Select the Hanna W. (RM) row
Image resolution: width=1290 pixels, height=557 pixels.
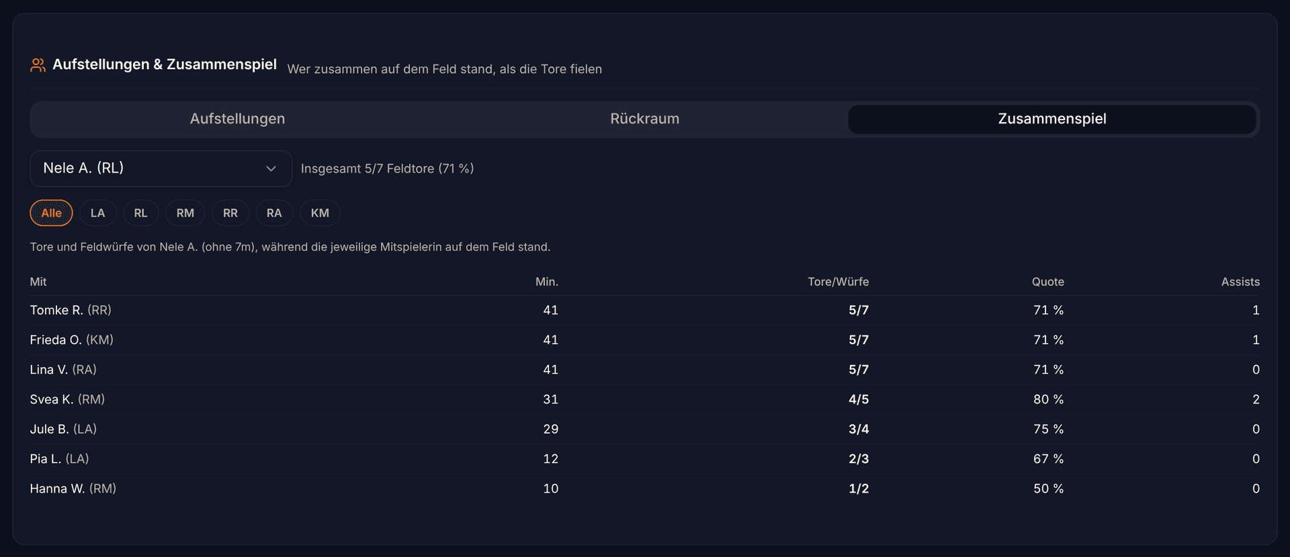[x=645, y=489]
